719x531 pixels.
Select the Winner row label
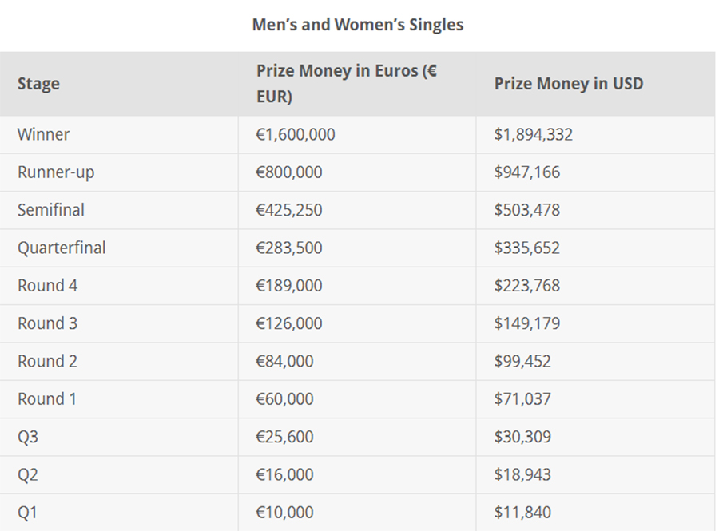click(x=44, y=134)
